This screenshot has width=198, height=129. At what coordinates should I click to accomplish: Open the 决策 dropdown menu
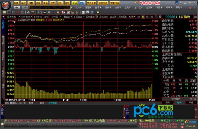click(x=118, y=8)
